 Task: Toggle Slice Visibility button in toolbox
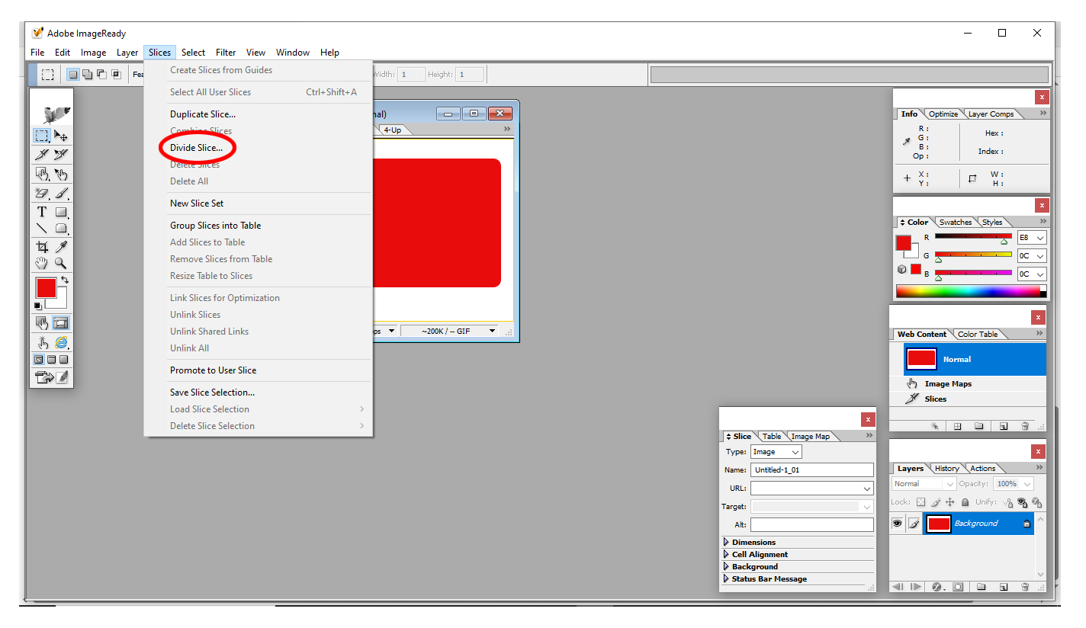point(61,323)
